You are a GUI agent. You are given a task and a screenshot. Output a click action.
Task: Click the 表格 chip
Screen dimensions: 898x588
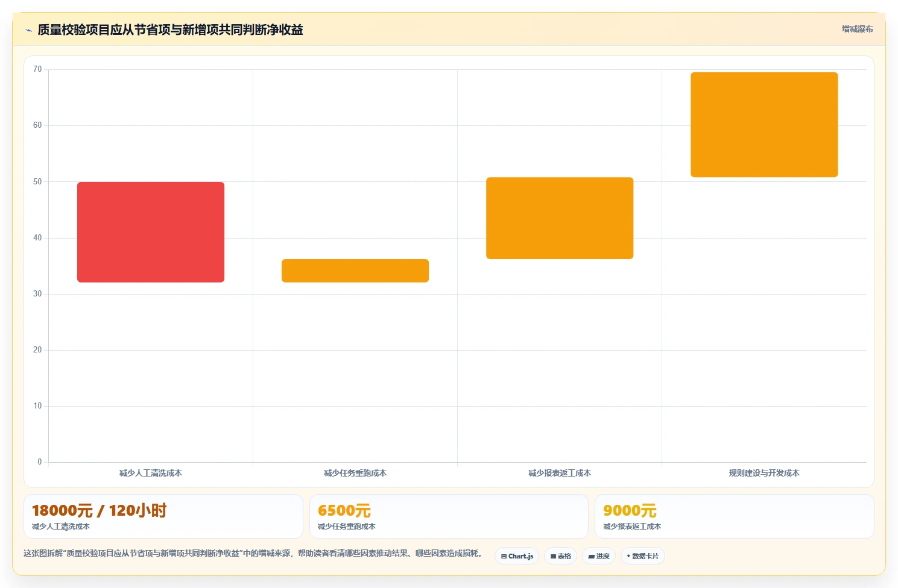(x=561, y=556)
